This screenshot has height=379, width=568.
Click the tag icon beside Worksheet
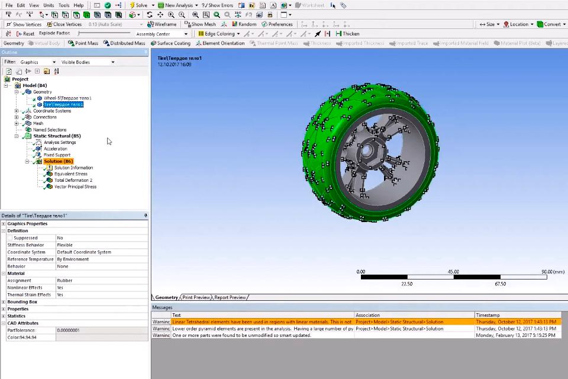click(343, 5)
